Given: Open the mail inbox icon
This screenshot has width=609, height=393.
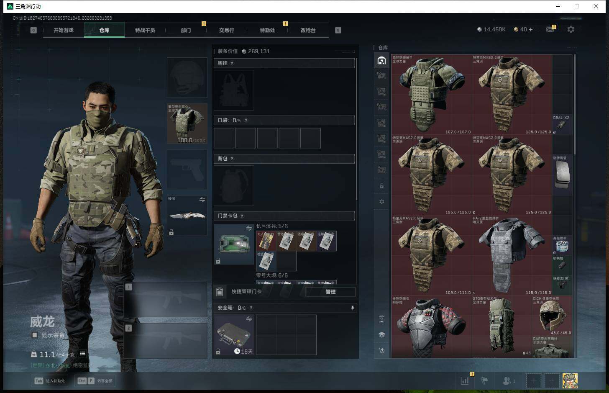Looking at the screenshot, I should tap(550, 29).
